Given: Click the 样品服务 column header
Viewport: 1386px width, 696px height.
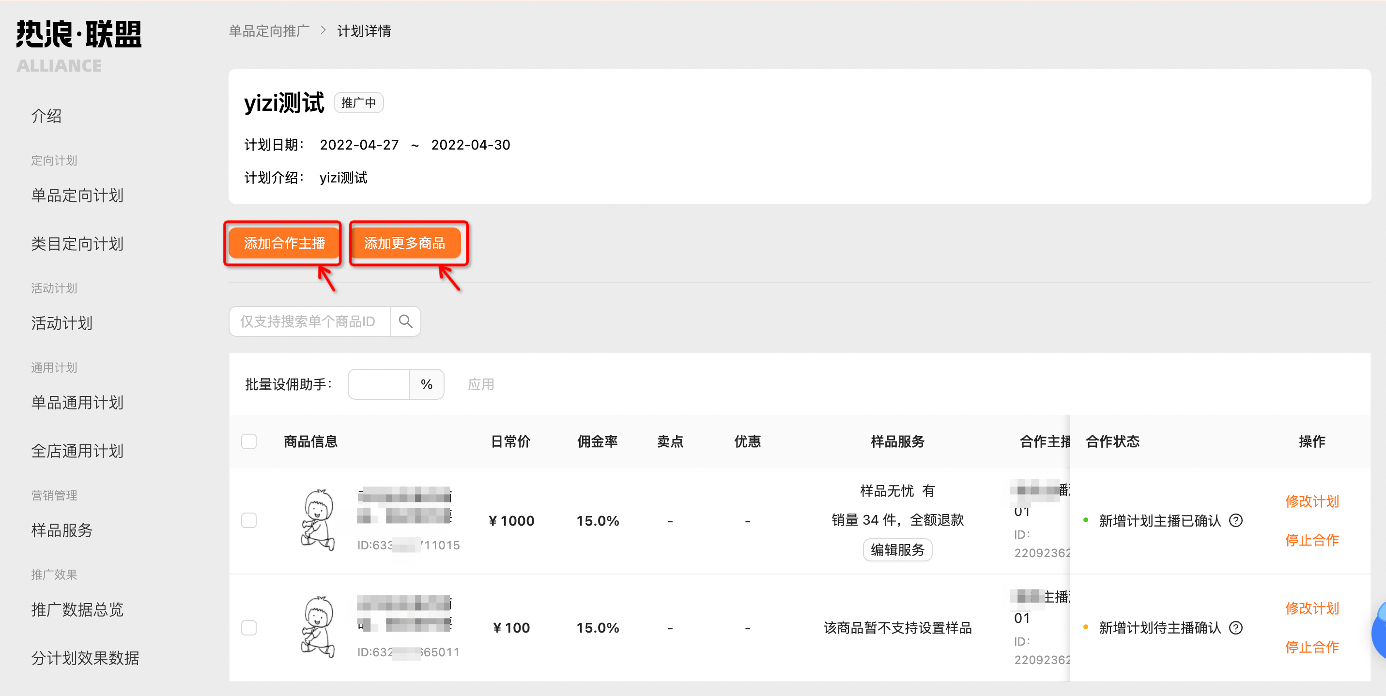Looking at the screenshot, I should (897, 441).
